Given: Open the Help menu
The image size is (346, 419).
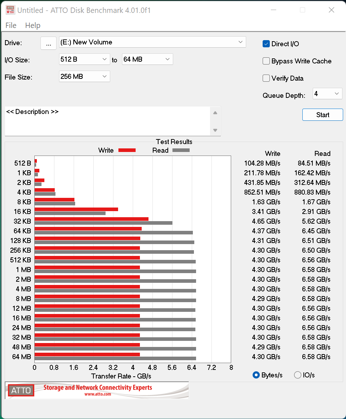Looking at the screenshot, I should click(x=33, y=25).
